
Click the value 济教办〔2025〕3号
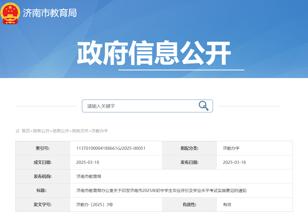[95, 205]
